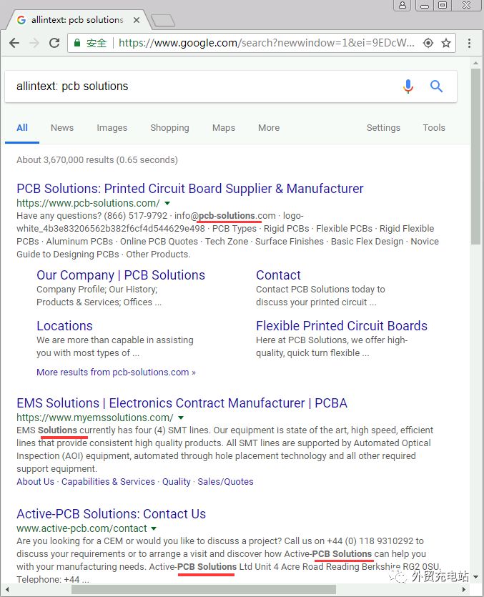Click the voice search microphone icon
The height and width of the screenshot is (597, 484).
[x=408, y=87]
